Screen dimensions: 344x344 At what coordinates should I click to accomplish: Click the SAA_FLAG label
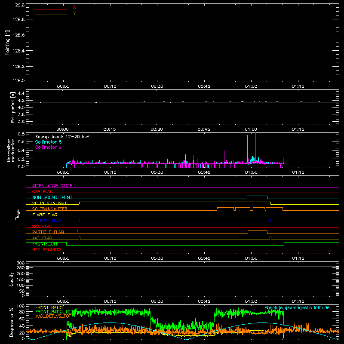[x=42, y=226]
